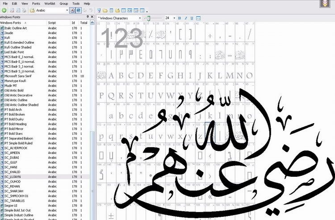
Task: Open the File menu
Action: point(5,4)
